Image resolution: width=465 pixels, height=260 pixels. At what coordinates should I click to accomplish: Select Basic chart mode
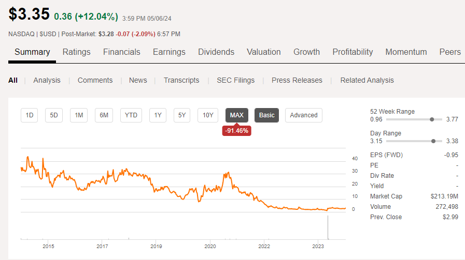pyautogui.click(x=266, y=115)
